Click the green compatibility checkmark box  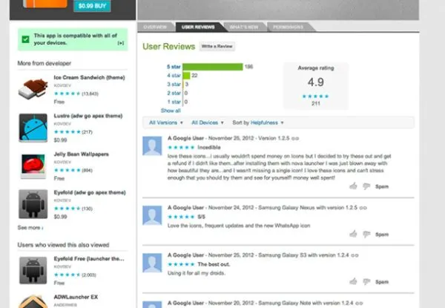click(25, 39)
